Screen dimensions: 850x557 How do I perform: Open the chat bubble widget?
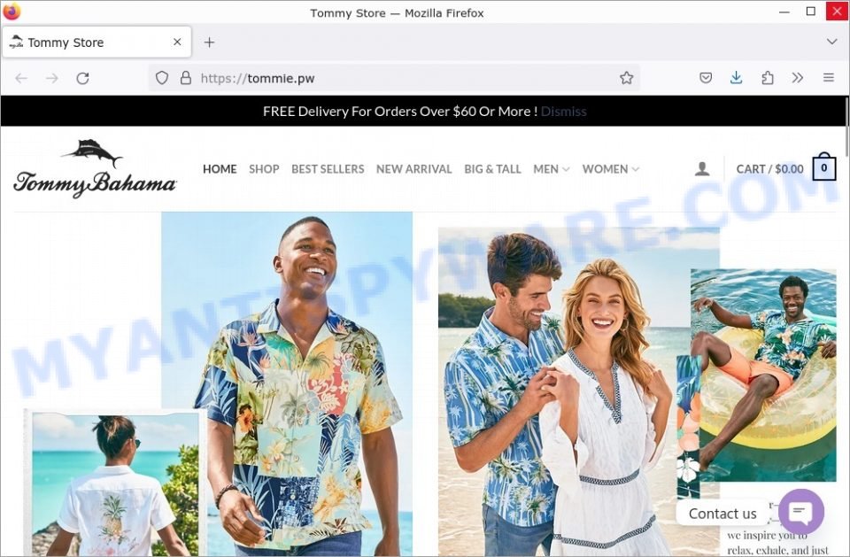point(801,512)
